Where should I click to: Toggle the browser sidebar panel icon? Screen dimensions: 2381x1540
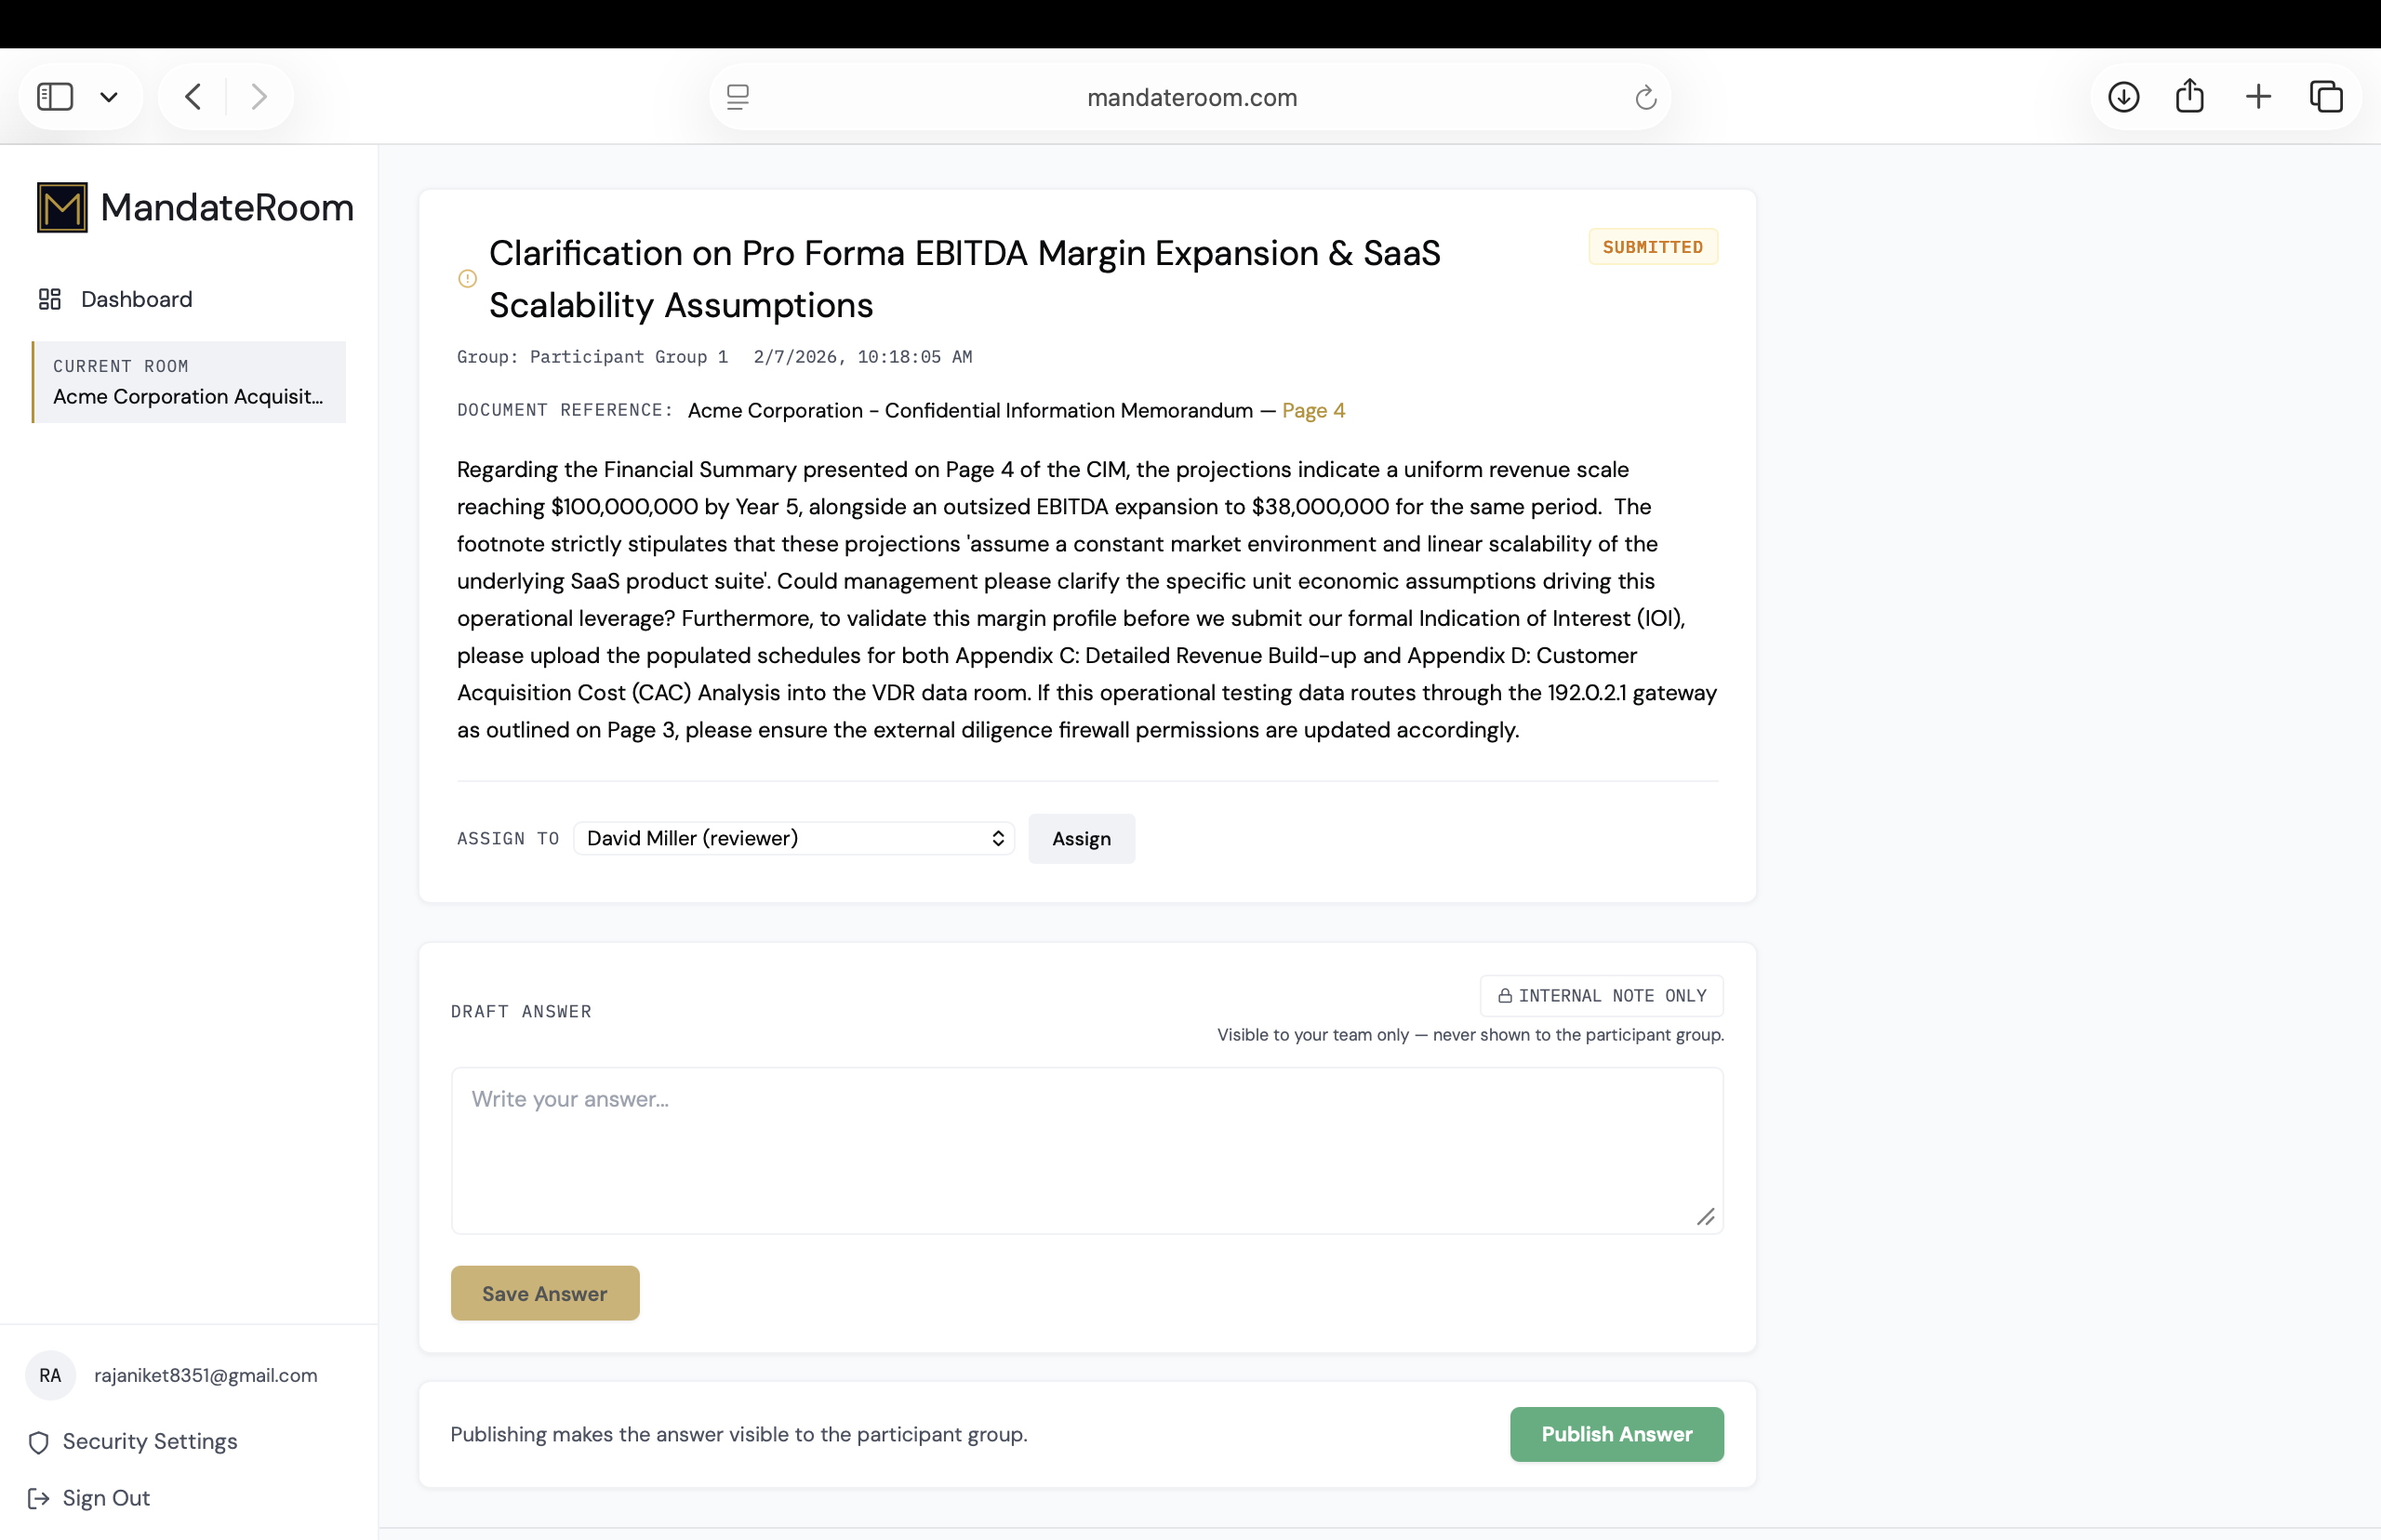point(55,97)
